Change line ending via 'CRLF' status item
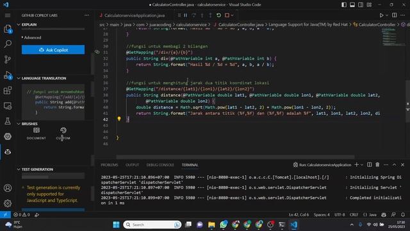This screenshot has height=231, width=410. point(354,214)
